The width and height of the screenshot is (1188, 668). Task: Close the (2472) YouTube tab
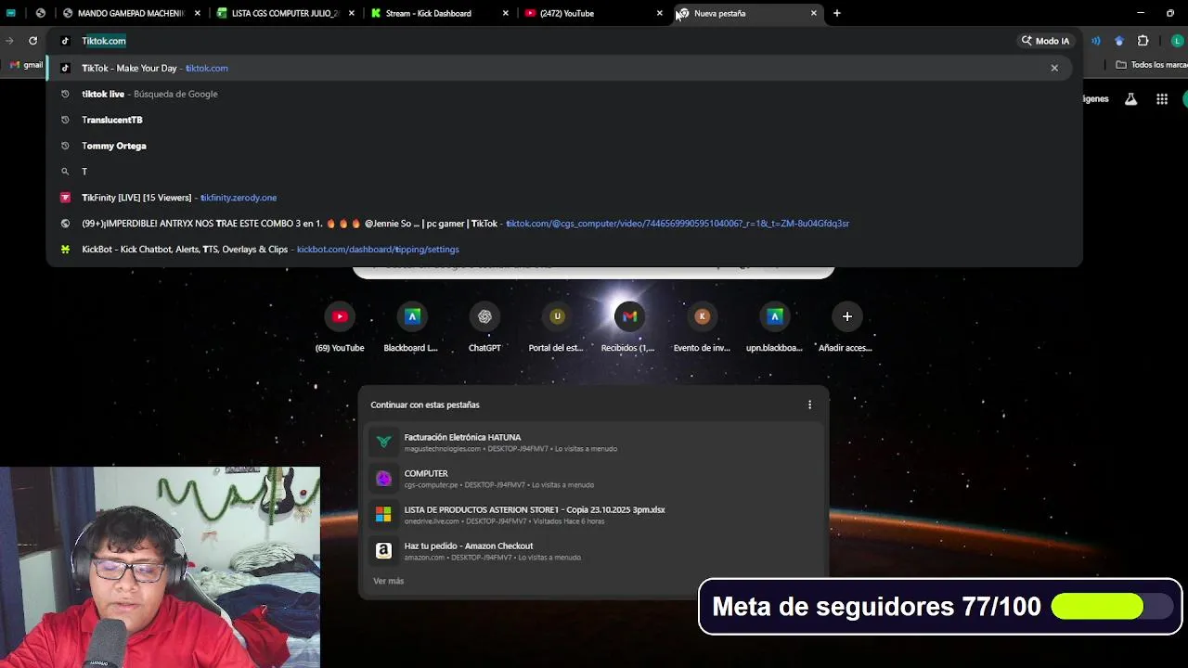[660, 13]
